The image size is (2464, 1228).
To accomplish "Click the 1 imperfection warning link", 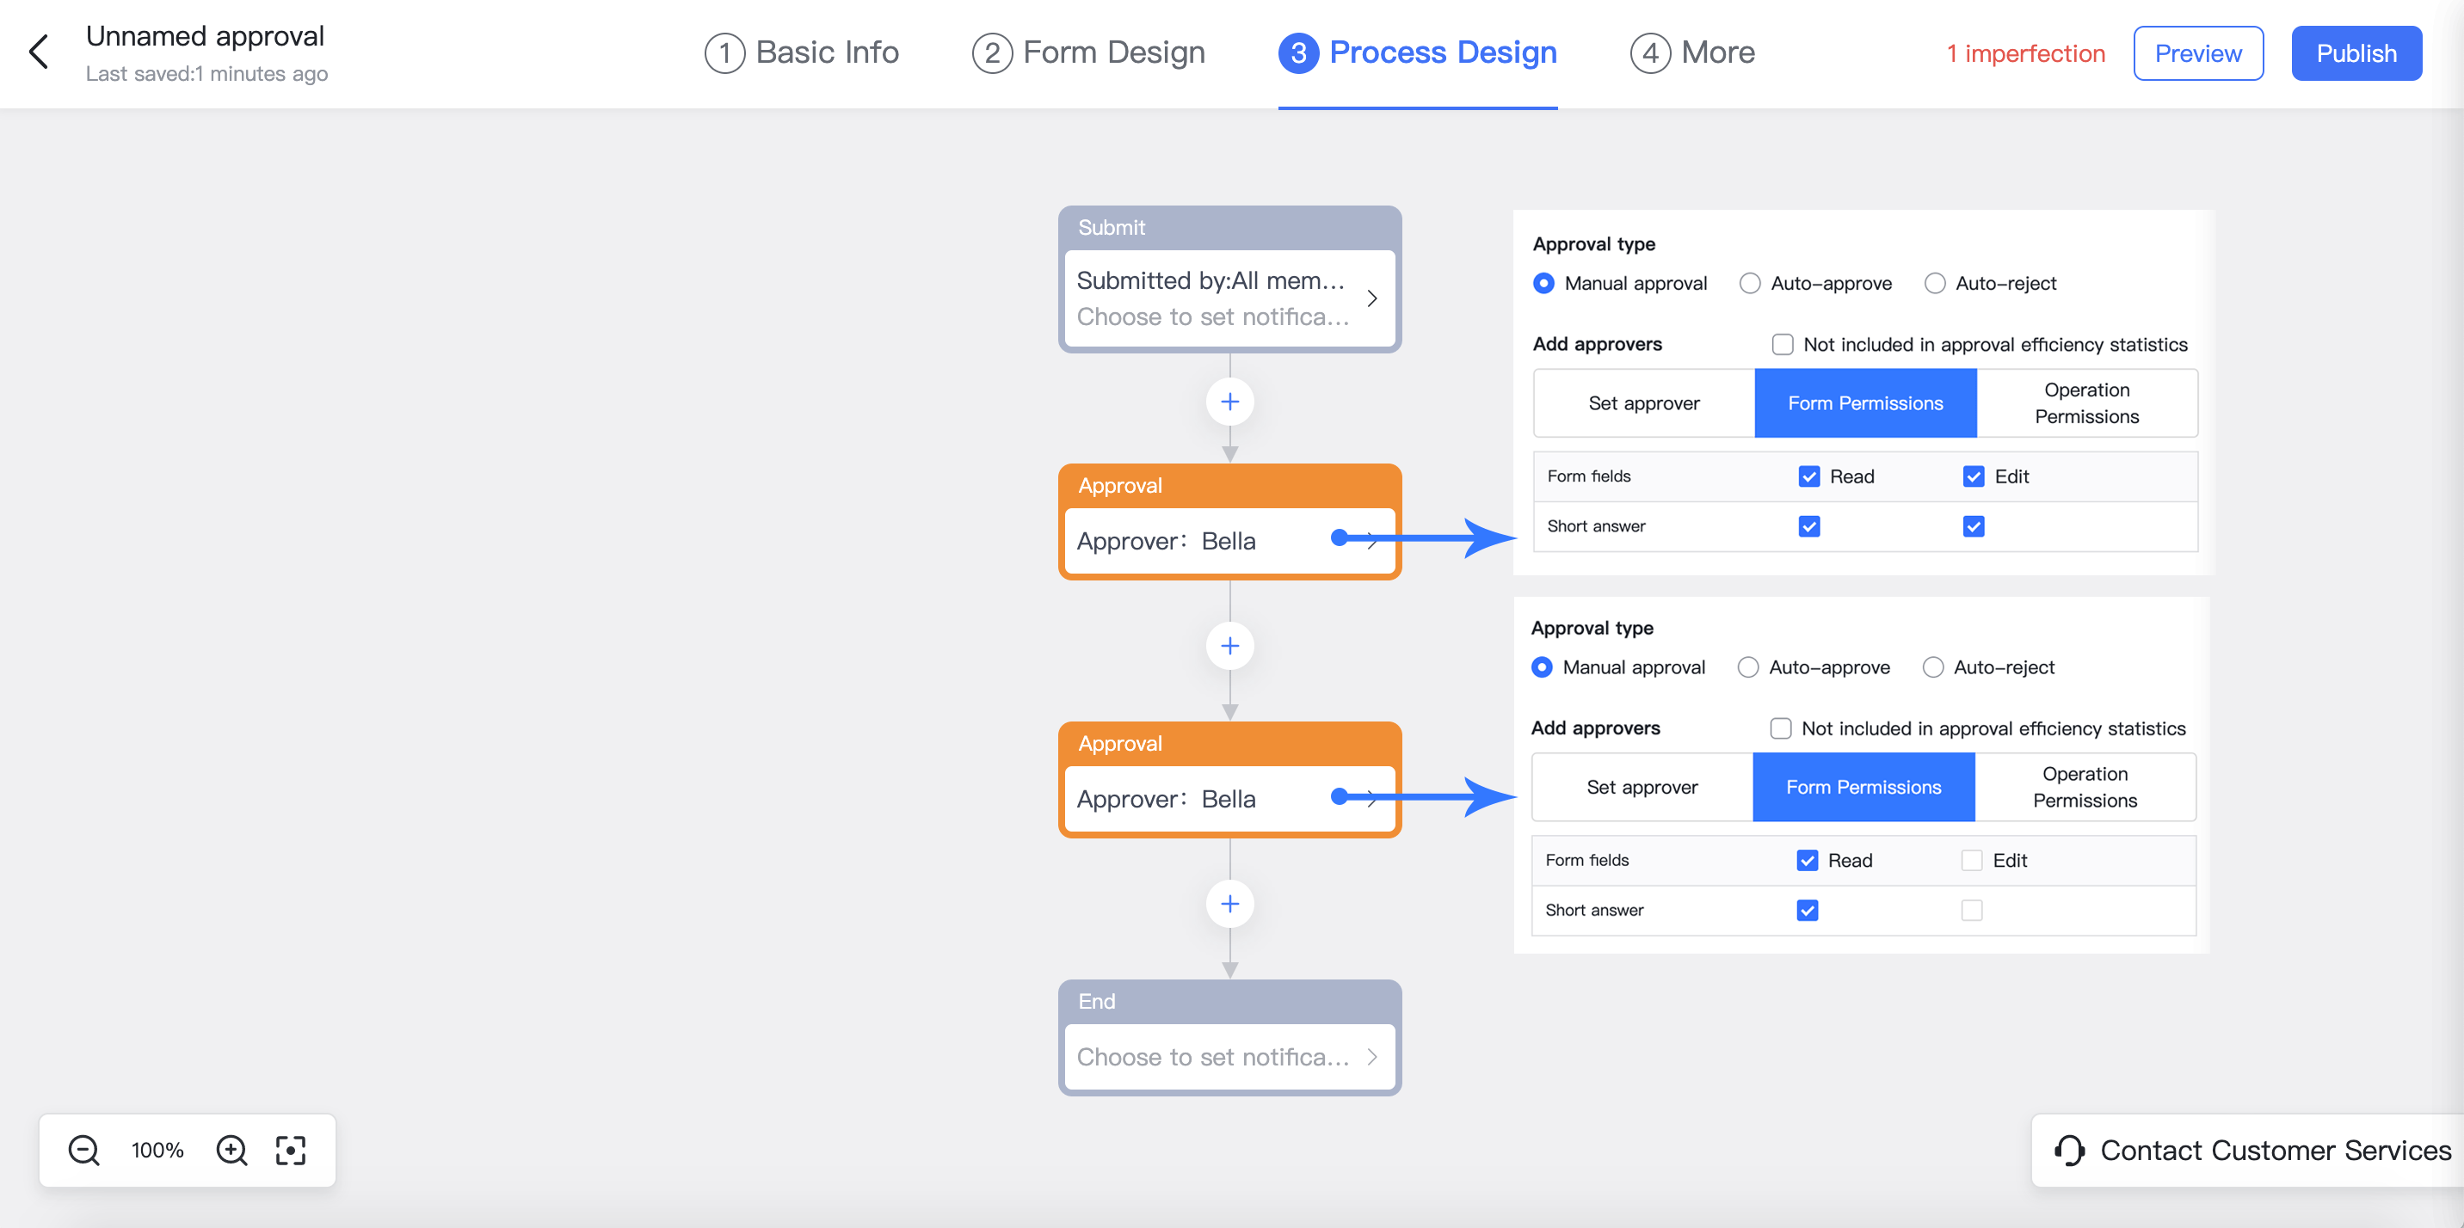I will click(x=2025, y=52).
